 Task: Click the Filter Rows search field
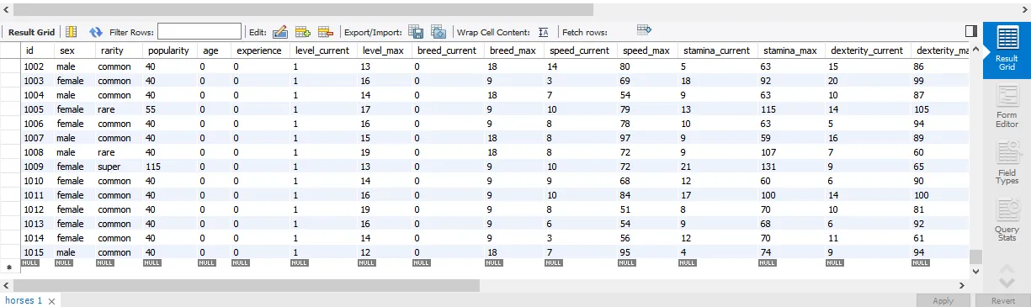click(x=199, y=32)
